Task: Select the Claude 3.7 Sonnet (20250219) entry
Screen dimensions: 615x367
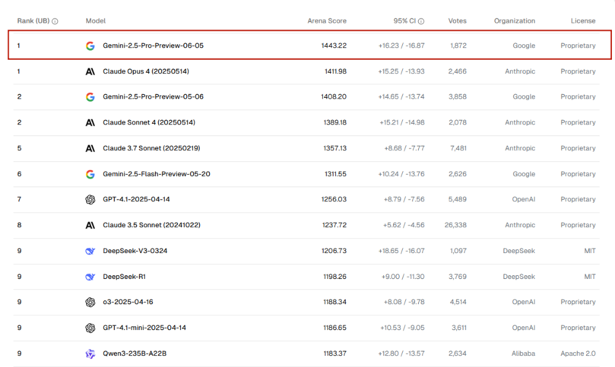Action: [151, 148]
